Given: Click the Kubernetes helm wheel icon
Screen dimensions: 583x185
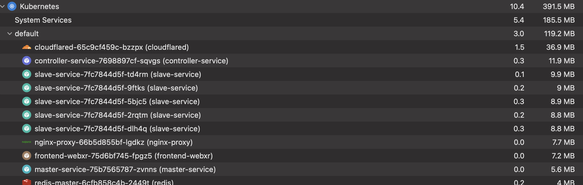Looking at the screenshot, I should 12,6.
